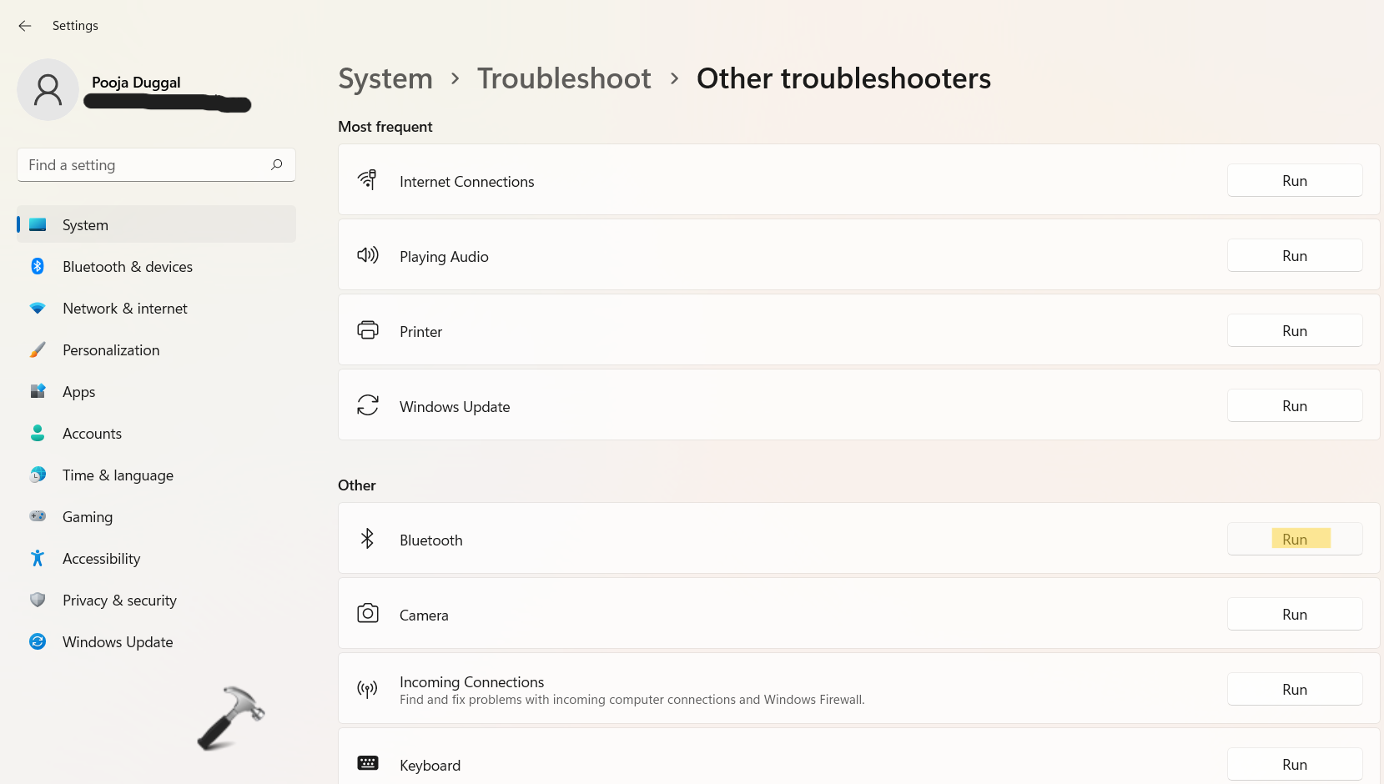Image resolution: width=1384 pixels, height=784 pixels.
Task: Click the search magnifier icon
Action: pos(277,164)
